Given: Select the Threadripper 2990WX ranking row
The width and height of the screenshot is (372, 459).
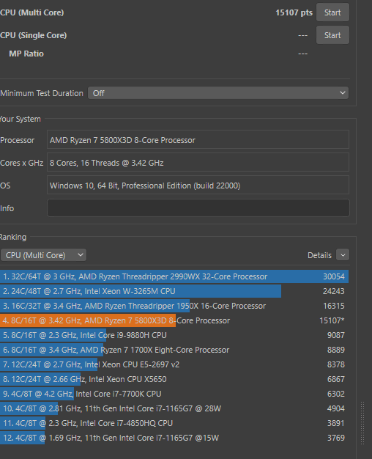Looking at the screenshot, I should pyautogui.click(x=174, y=276).
